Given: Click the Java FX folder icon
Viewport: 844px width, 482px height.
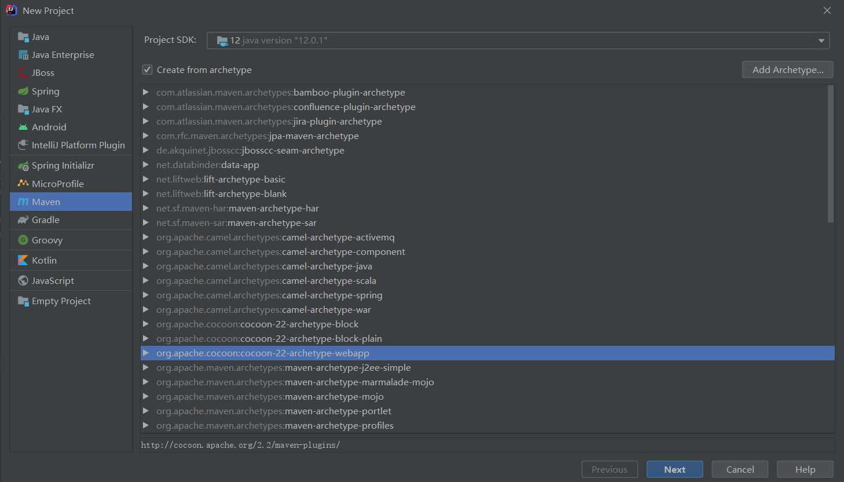Looking at the screenshot, I should click(23, 109).
